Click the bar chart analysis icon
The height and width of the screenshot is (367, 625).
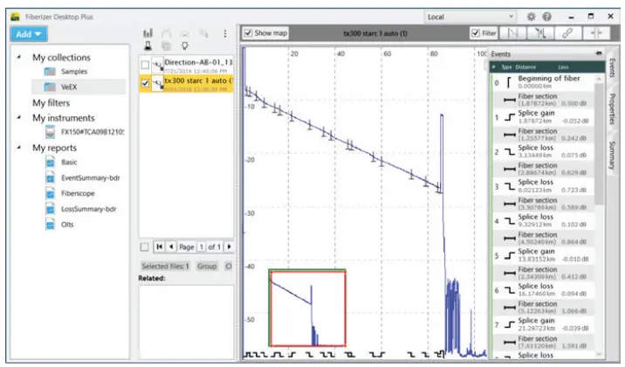(148, 33)
